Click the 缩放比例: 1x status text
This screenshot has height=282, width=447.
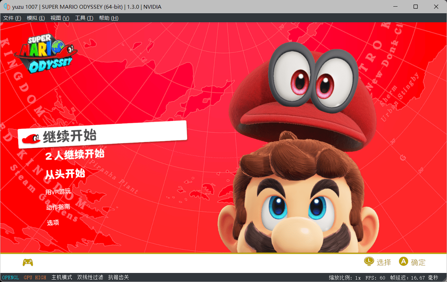345,278
